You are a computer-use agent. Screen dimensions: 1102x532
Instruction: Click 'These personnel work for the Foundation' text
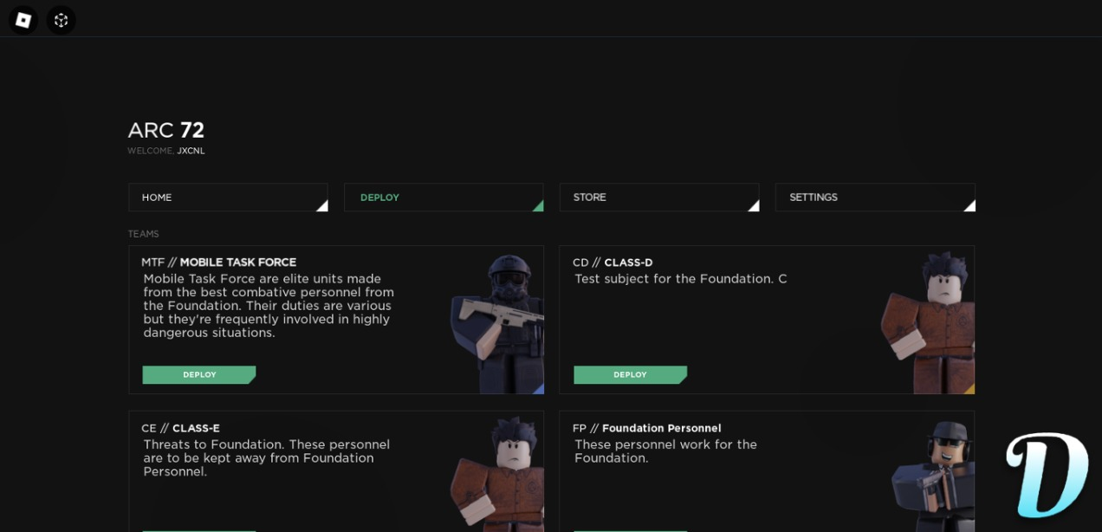tap(665, 451)
